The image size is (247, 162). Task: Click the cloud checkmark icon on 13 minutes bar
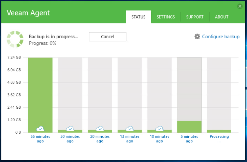click(x=130, y=129)
